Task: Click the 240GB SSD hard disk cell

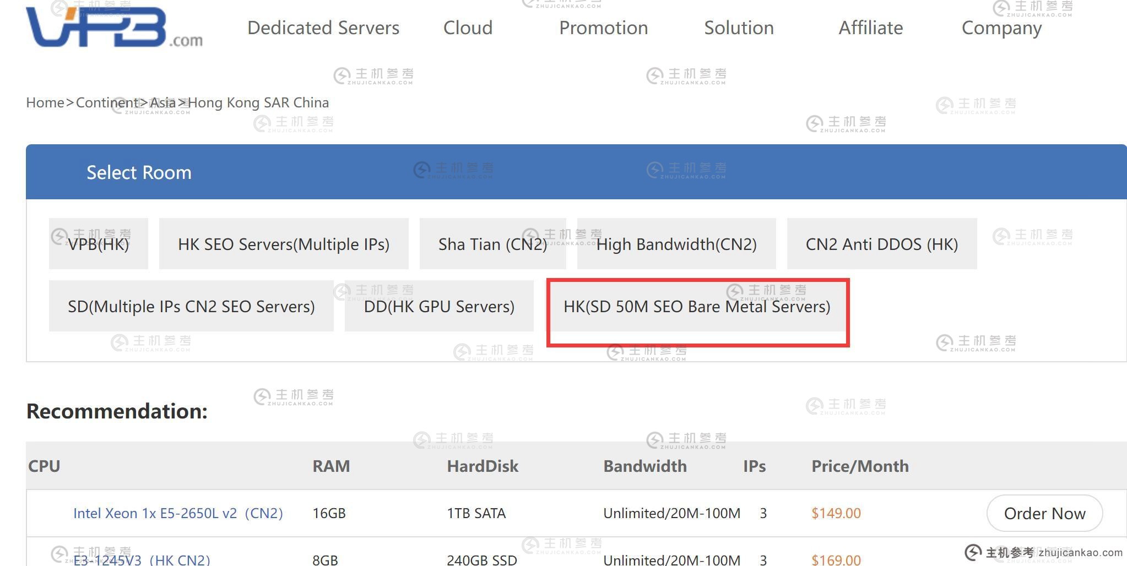Action: click(482, 560)
